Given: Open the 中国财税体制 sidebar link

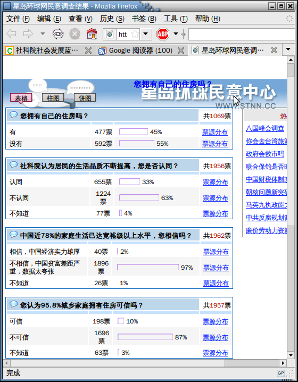Looking at the screenshot, I should coord(266,179).
